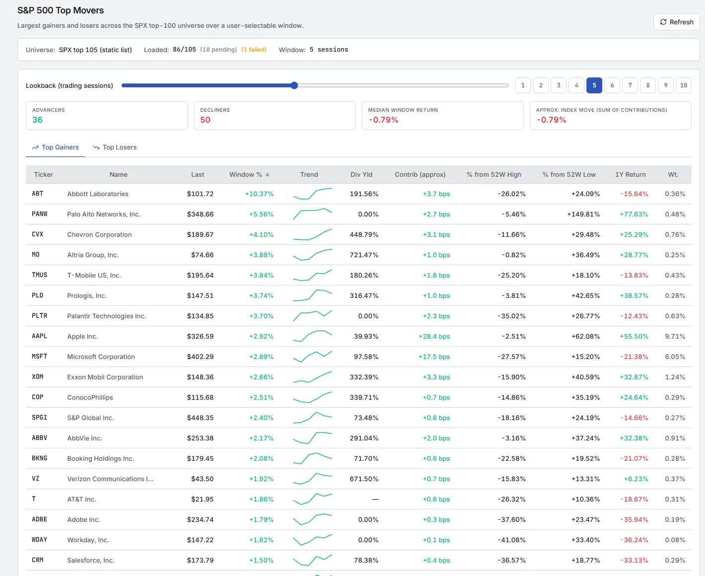Viewport: 705px width, 576px height.
Task: Click the PANW trend sparkline
Action: point(313,214)
